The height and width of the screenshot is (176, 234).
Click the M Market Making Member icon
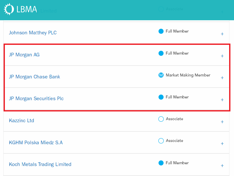click(x=161, y=75)
